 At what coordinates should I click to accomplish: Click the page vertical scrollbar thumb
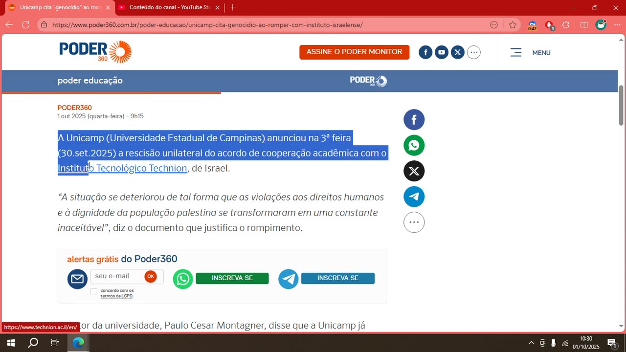[x=621, y=105]
